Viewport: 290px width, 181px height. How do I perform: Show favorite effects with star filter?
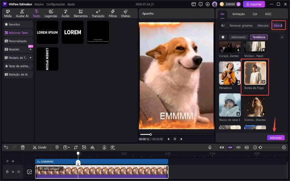[223, 37]
